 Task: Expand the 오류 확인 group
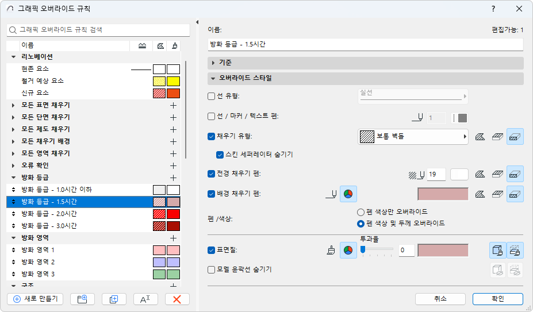(13, 165)
